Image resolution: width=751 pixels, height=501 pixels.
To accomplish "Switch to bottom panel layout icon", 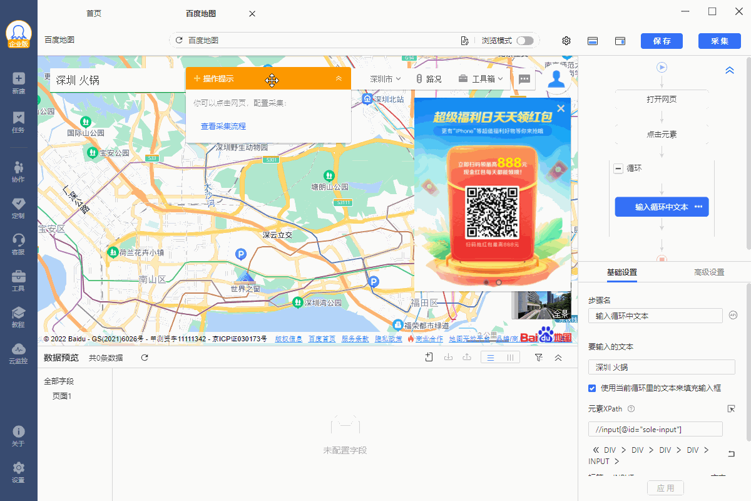I will pos(593,41).
